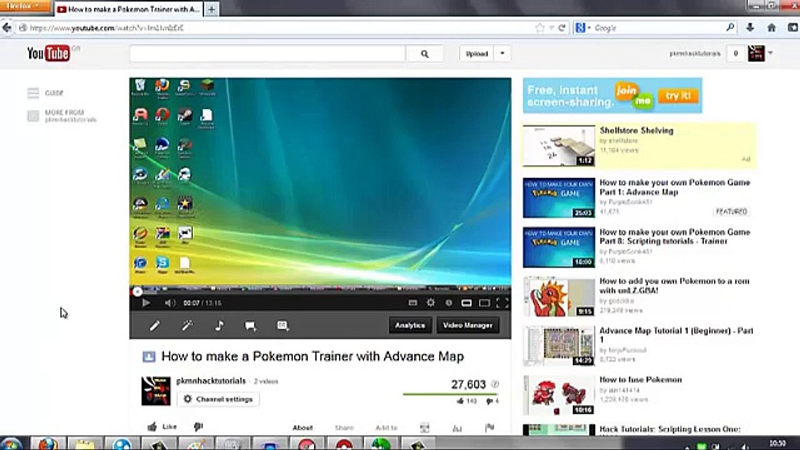Click the Watch Later clock icon

tap(448, 303)
